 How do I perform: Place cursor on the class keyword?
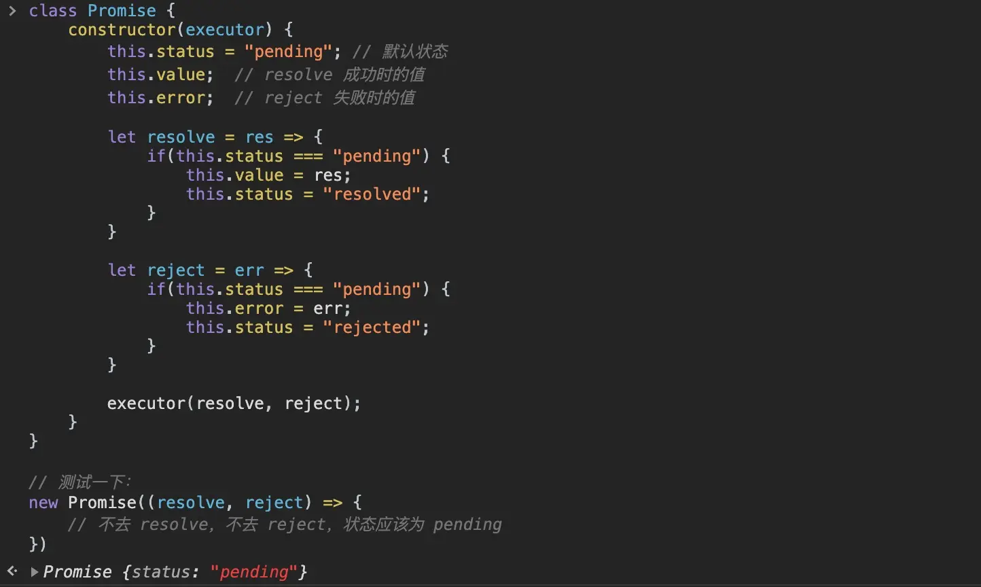pyautogui.click(x=53, y=11)
